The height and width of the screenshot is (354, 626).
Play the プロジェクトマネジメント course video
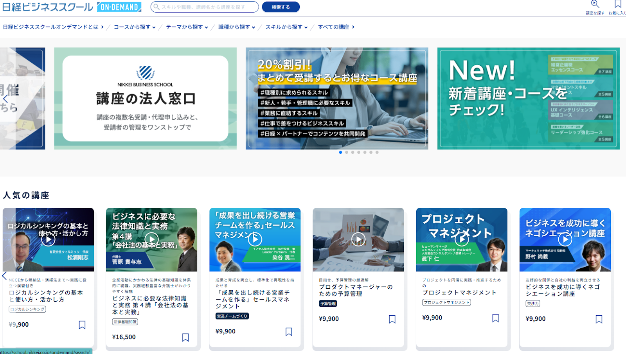coord(462,239)
